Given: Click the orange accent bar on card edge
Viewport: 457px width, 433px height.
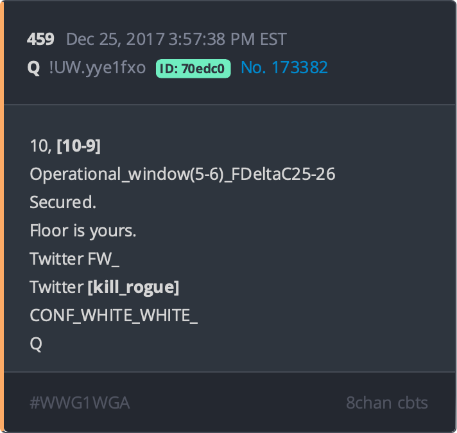Looking at the screenshot, I should click(2, 216).
